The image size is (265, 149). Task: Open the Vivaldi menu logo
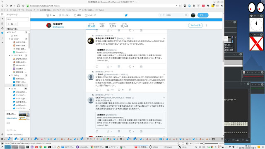point(2,2)
